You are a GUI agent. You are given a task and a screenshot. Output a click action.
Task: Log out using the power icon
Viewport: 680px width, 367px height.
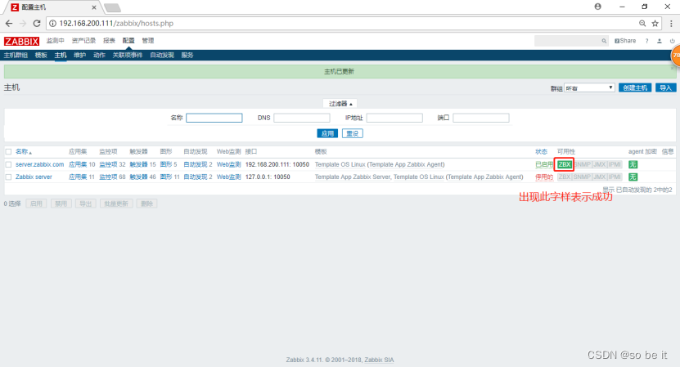(672, 41)
